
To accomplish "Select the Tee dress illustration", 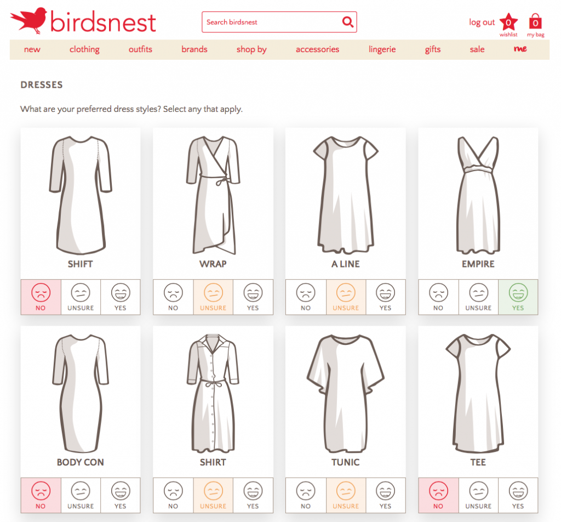I will [478, 394].
